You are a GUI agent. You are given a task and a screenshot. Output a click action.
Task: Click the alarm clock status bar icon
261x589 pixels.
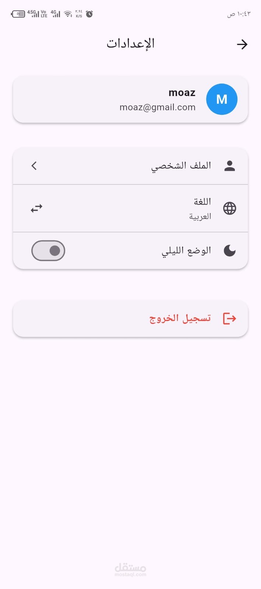point(89,14)
